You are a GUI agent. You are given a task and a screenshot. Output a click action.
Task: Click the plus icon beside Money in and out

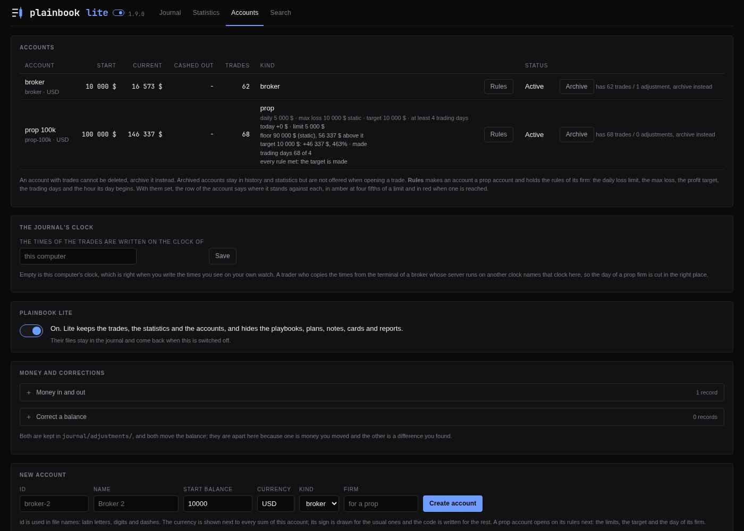[x=29, y=392]
